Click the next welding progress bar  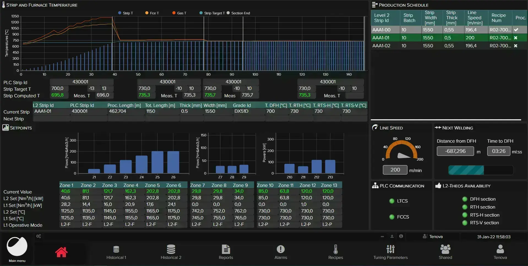click(x=481, y=170)
